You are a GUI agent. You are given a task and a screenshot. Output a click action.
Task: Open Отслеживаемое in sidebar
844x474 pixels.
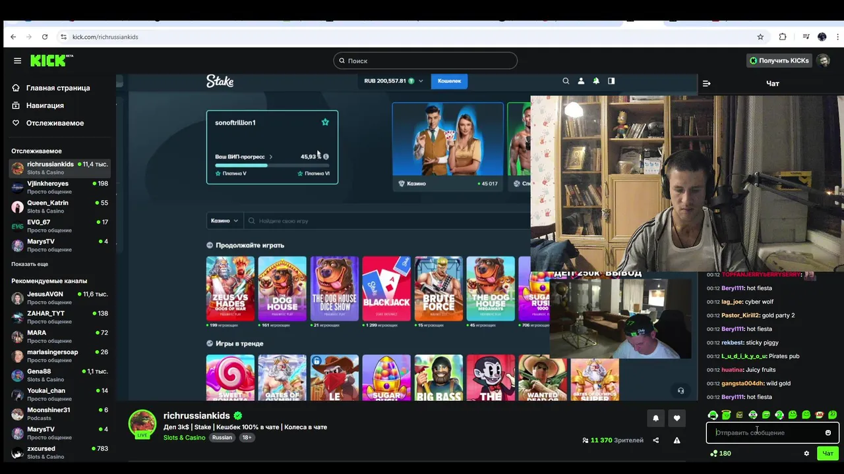(55, 123)
